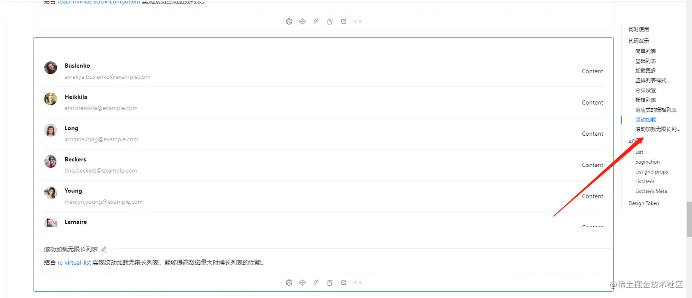Click the page vertical scrollbar thumb
692x298 pixels.
tap(689, 219)
